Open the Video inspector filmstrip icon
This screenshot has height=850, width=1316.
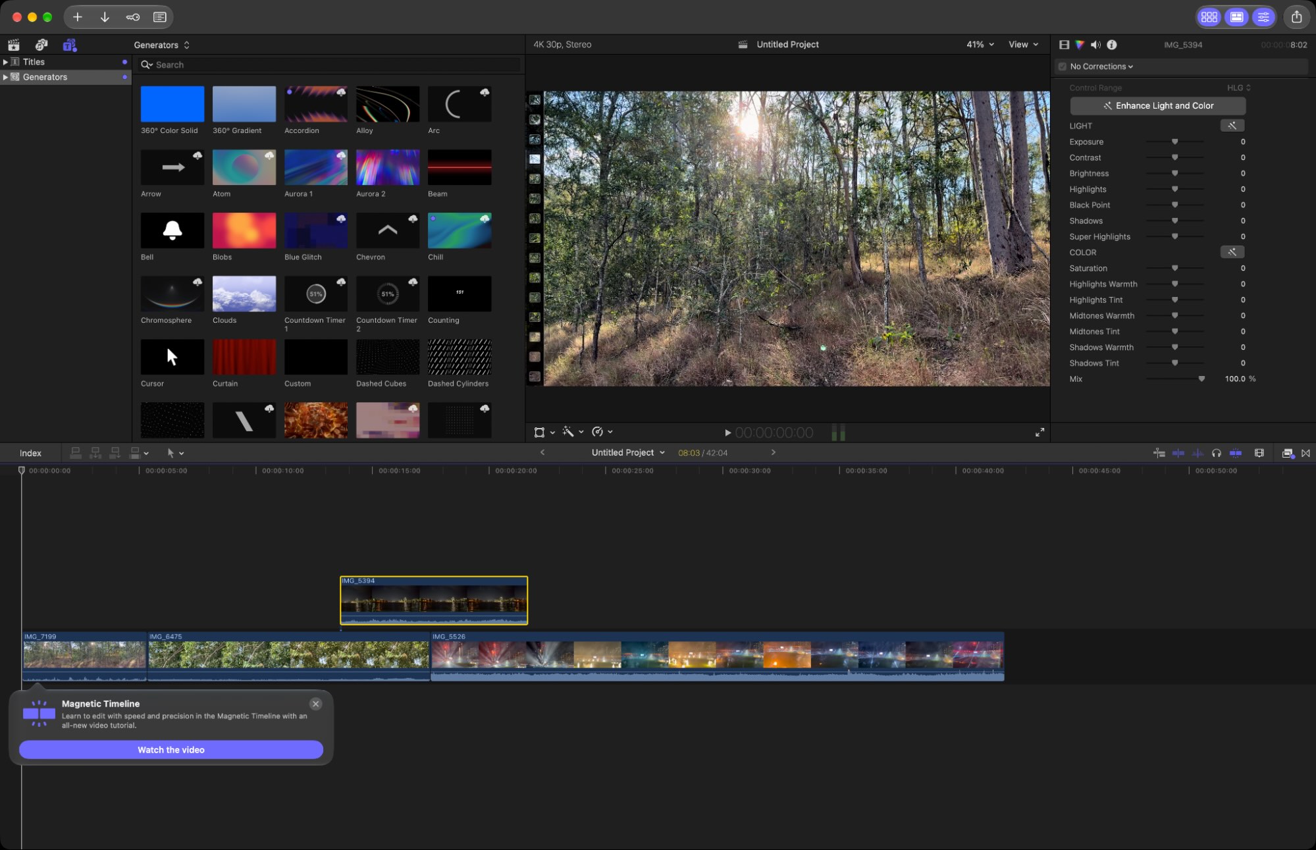(1064, 45)
